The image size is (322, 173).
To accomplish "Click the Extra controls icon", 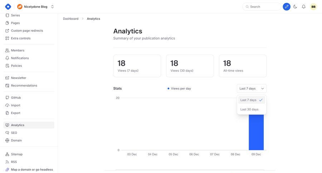I will (x=7, y=38).
